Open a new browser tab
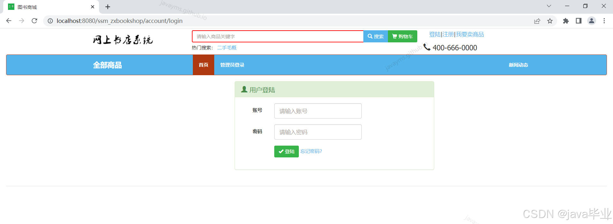Screen dimensions: 613x224 point(108,7)
